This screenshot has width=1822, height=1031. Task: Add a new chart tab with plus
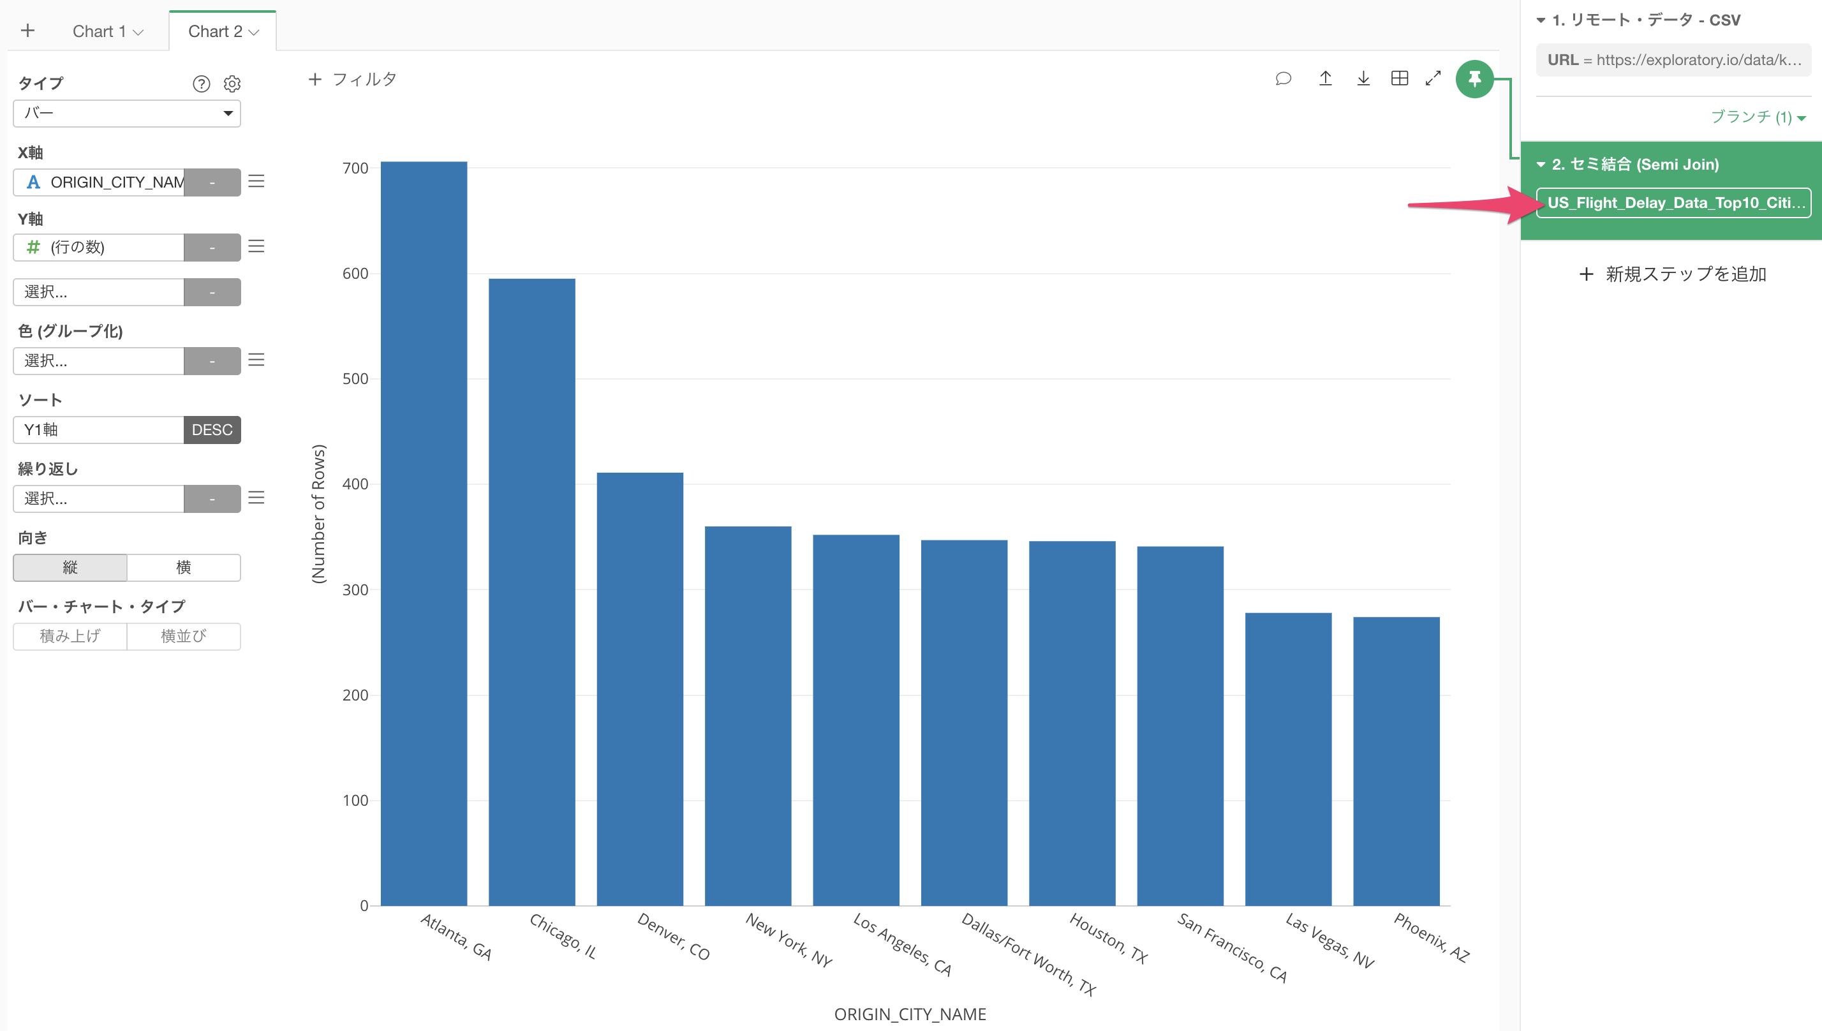tap(27, 31)
